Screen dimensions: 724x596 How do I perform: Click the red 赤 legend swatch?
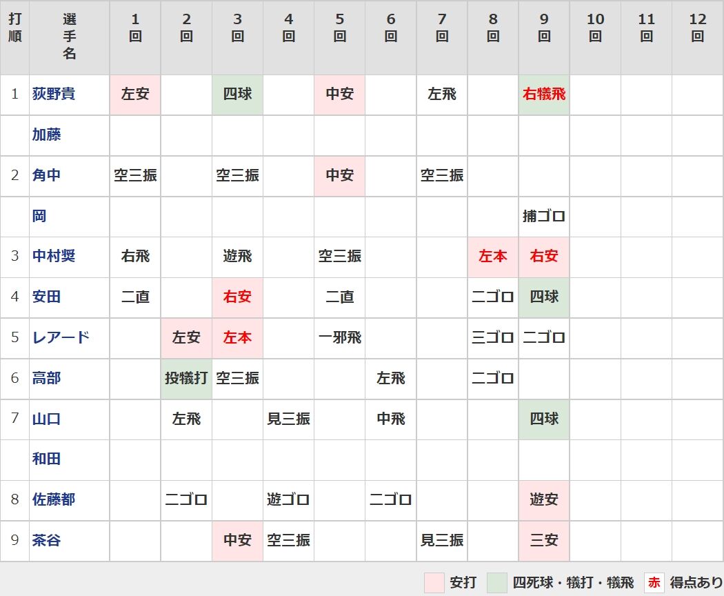[654, 582]
